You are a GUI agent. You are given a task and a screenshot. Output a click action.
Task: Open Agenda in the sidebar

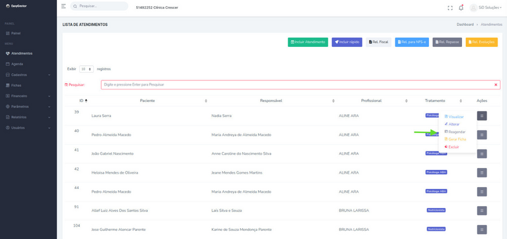[x=17, y=64]
